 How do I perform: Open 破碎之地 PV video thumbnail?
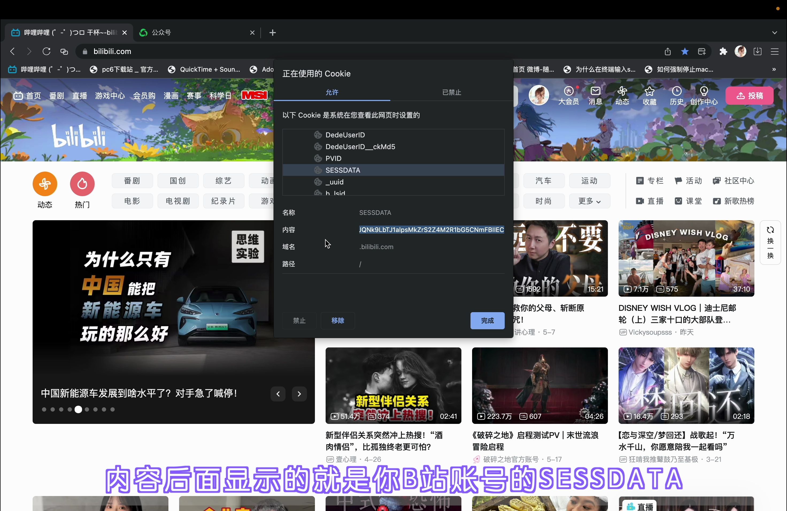pyautogui.click(x=540, y=386)
